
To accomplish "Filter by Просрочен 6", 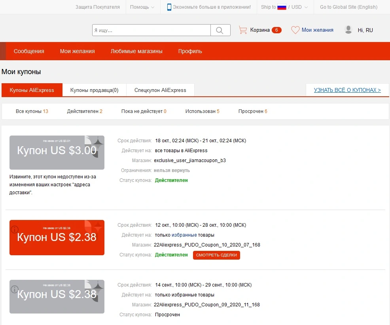I will 253,111.
